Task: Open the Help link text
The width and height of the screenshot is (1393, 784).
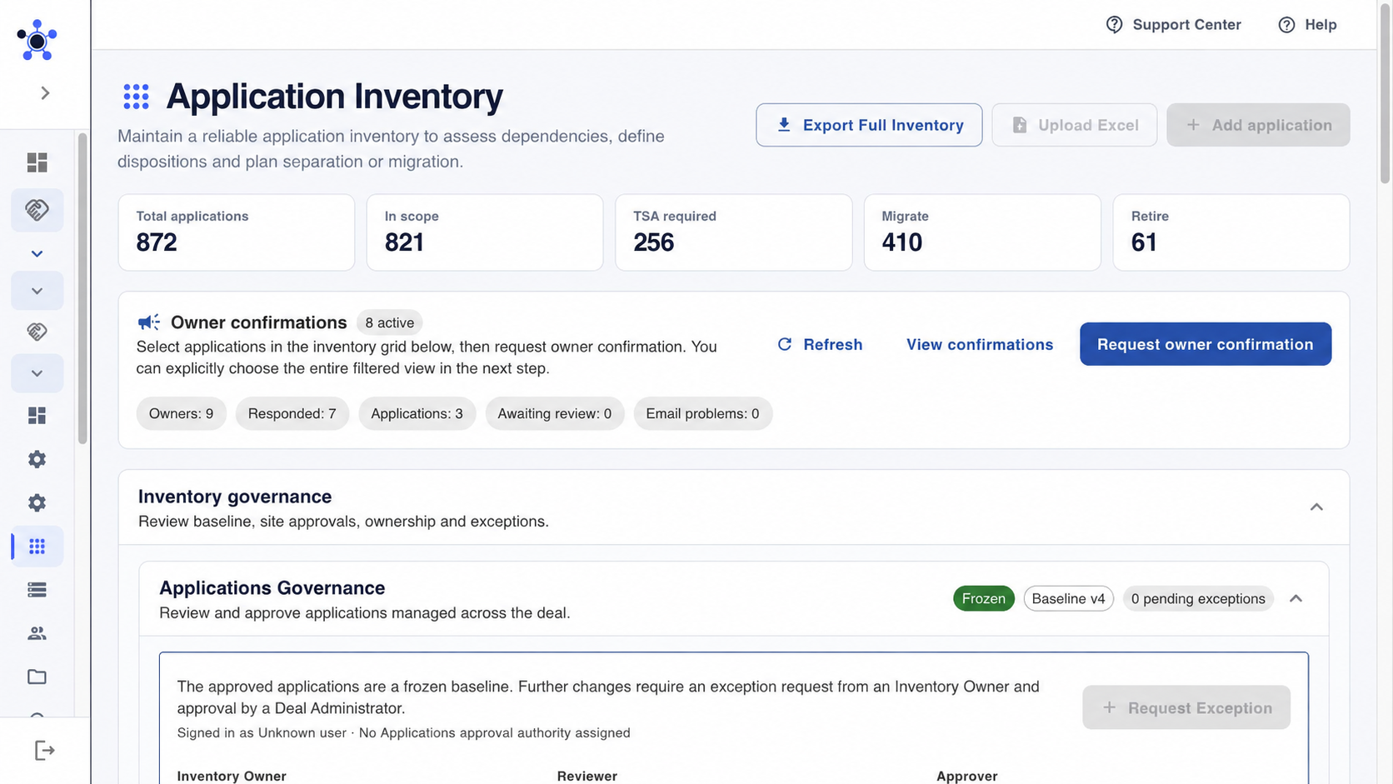Action: pyautogui.click(x=1321, y=25)
